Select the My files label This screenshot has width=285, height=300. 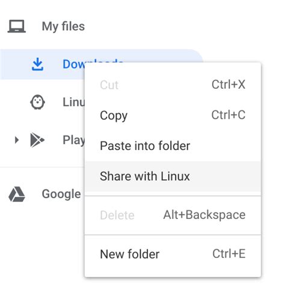coord(63,26)
